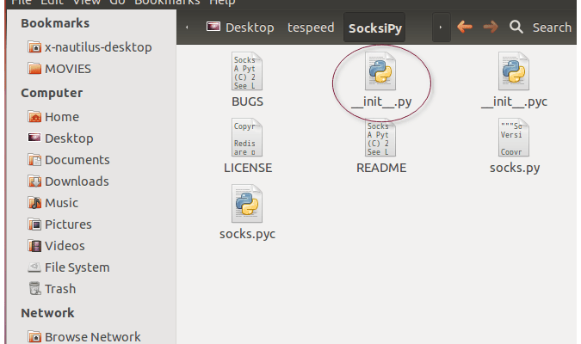Open the View menu
The width and height of the screenshot is (581, 344).
tap(86, 3)
